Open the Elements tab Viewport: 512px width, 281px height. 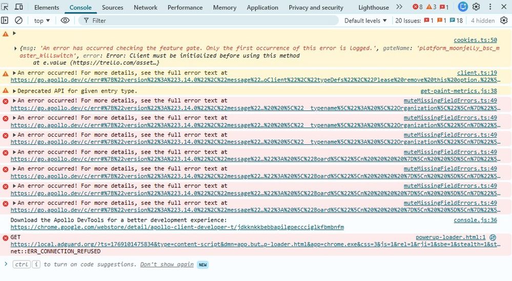(x=47, y=7)
